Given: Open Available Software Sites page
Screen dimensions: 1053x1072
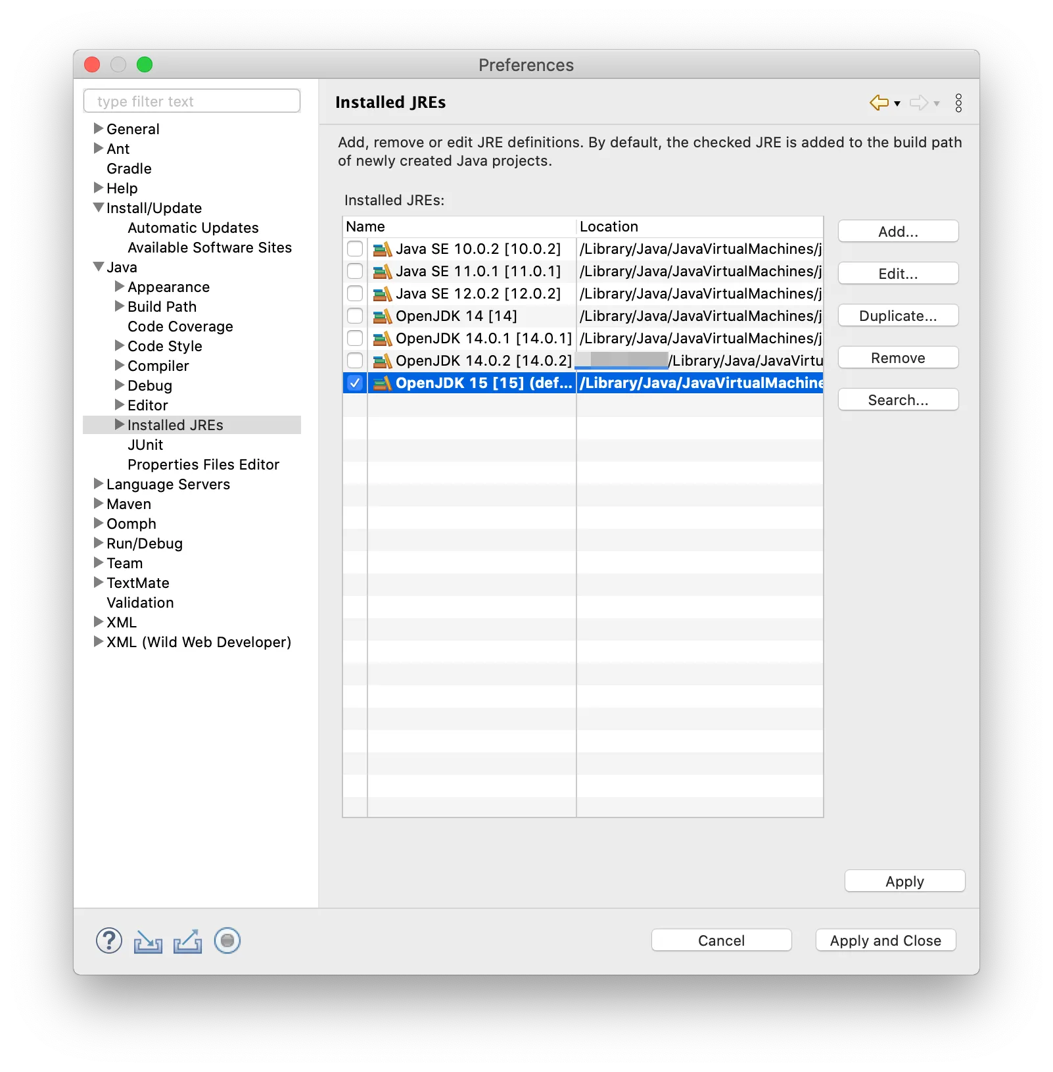Looking at the screenshot, I should tap(210, 248).
